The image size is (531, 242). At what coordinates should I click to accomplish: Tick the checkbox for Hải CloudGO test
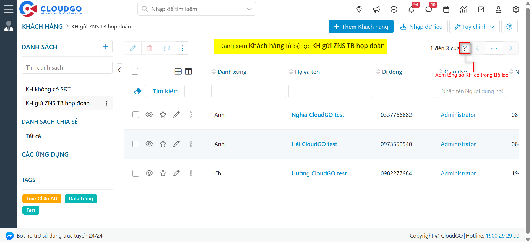point(136,144)
